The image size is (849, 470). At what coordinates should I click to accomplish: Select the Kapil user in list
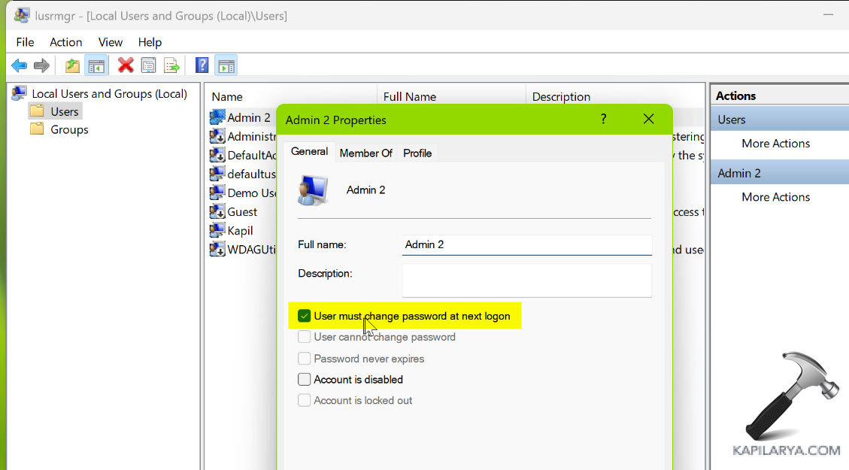240,231
